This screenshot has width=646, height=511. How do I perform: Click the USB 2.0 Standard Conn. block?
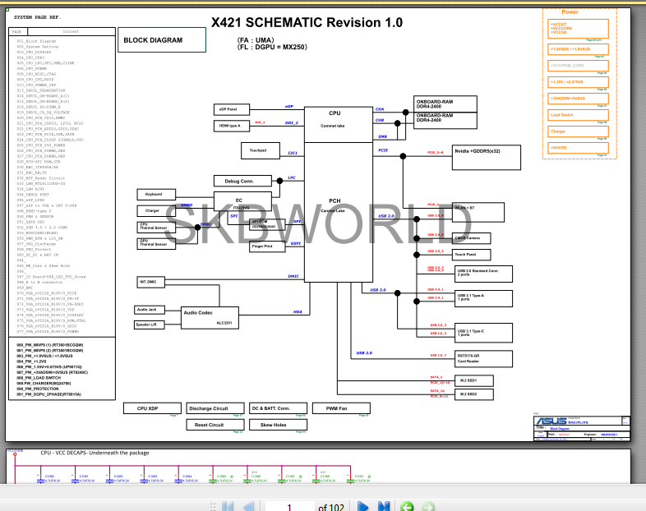click(x=483, y=274)
